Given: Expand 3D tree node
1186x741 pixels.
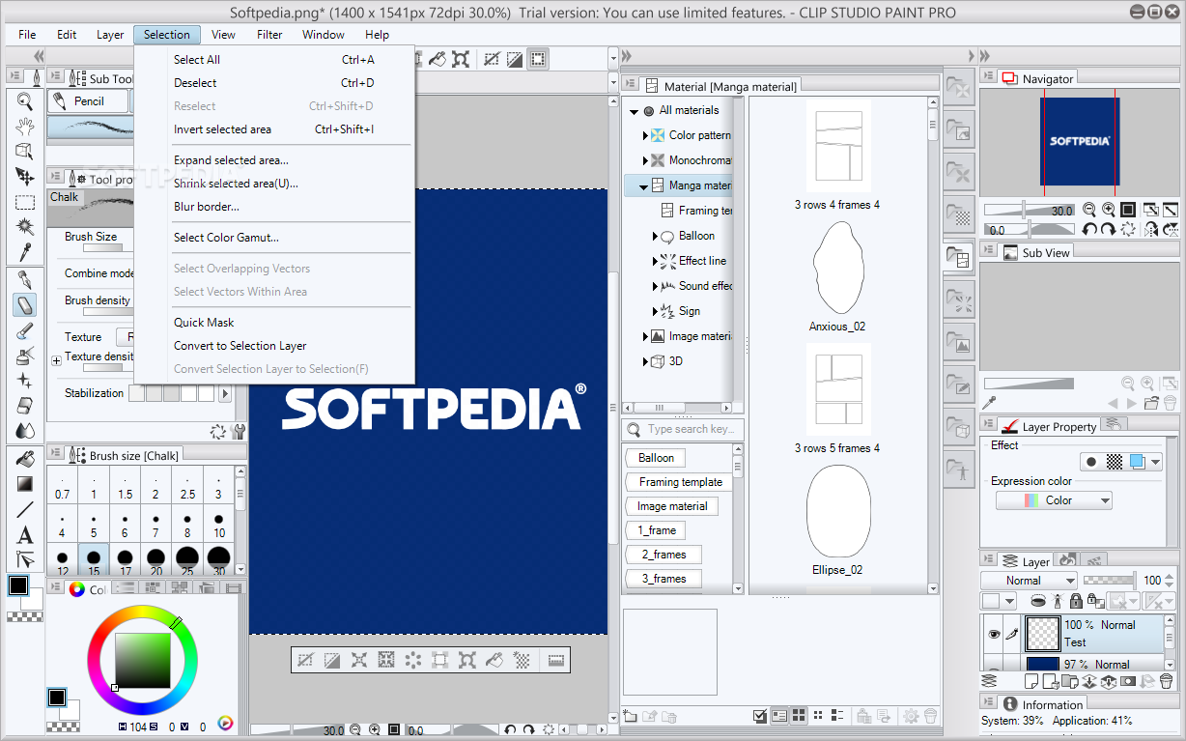Looking at the screenshot, I should [x=645, y=361].
